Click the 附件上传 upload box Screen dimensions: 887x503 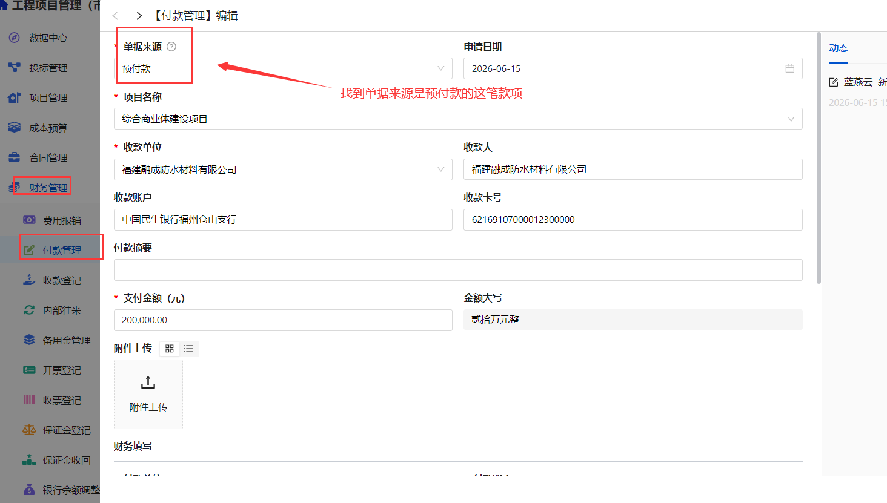[148, 395]
